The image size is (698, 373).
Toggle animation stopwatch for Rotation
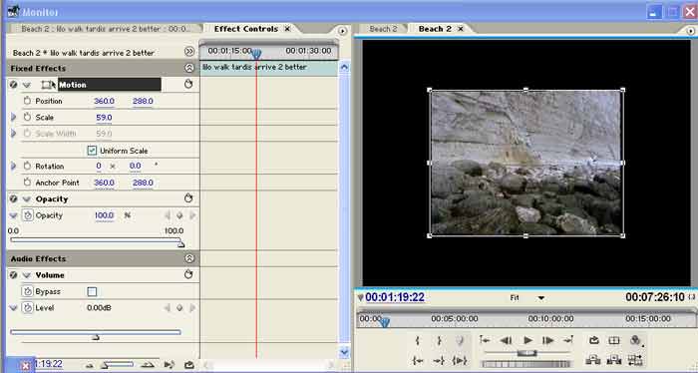tap(27, 166)
